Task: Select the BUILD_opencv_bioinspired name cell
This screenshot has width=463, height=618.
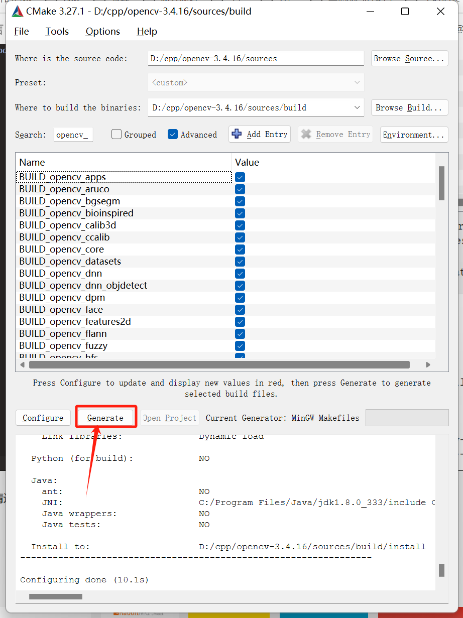Action: click(x=124, y=213)
